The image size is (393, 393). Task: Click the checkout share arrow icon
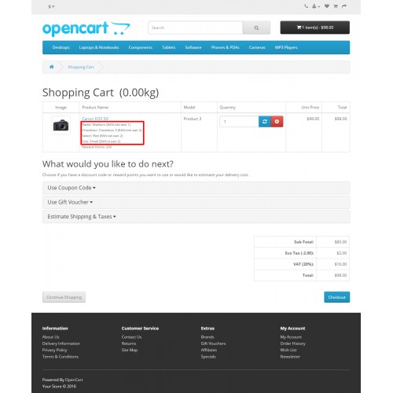344,6
